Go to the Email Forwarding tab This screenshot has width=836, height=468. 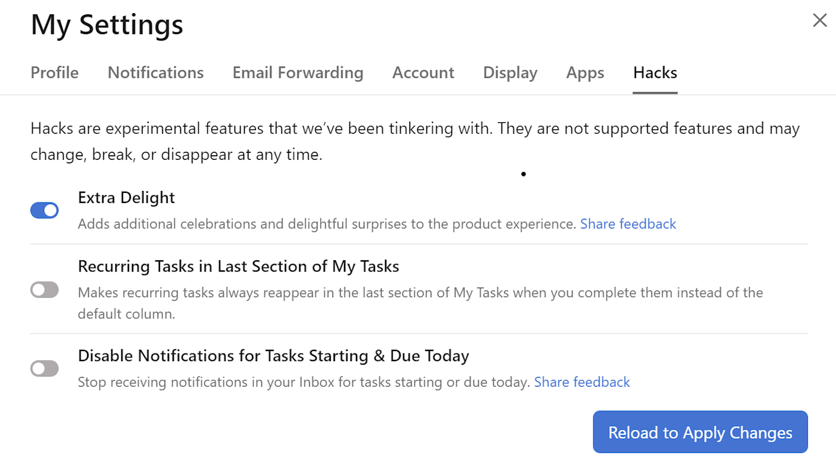point(297,73)
